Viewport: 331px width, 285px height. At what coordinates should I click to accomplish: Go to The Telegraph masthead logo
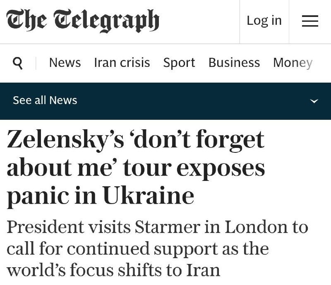(83, 21)
